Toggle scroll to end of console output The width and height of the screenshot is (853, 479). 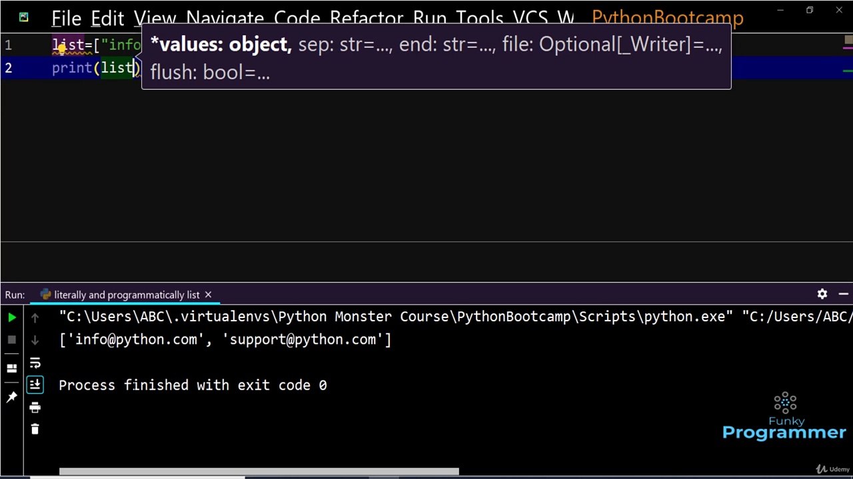tap(35, 385)
